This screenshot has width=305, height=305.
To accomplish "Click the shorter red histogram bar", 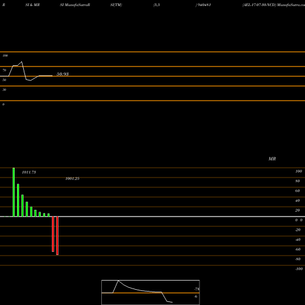I will click(53, 234).
